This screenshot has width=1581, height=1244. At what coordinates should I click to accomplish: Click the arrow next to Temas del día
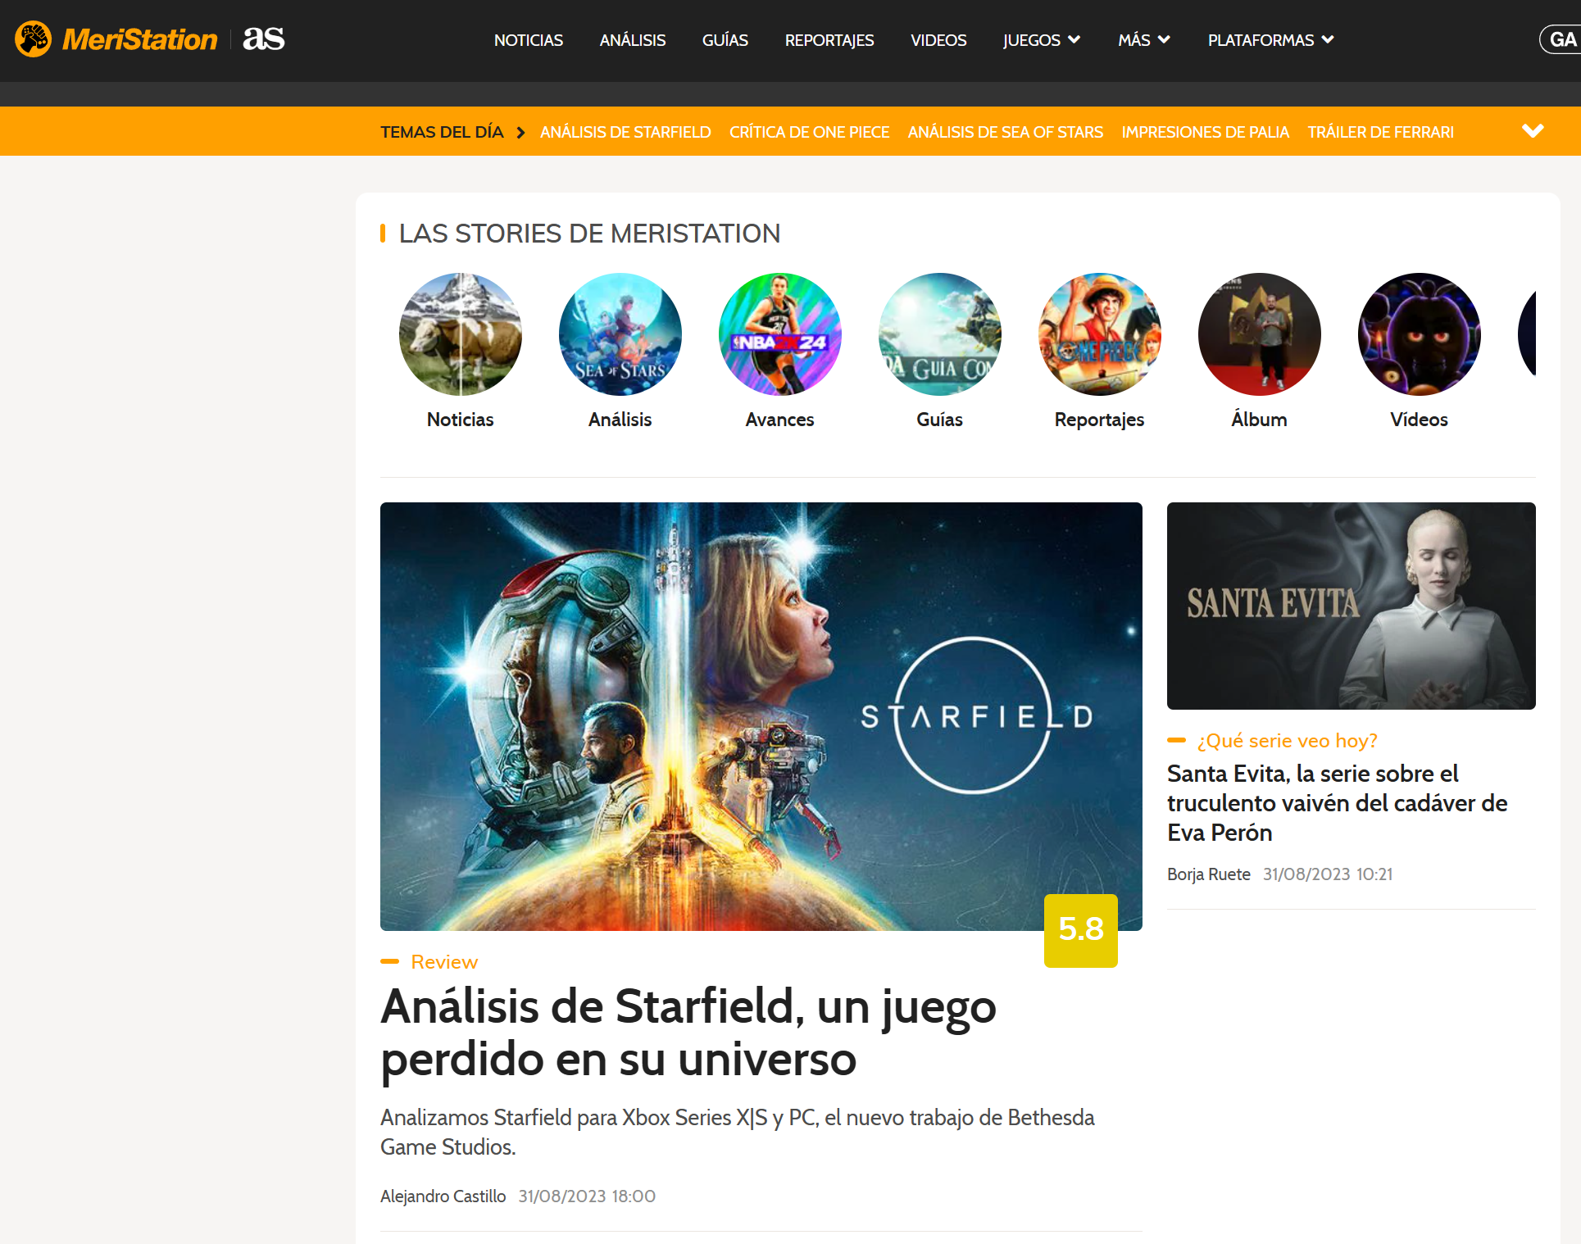click(520, 132)
